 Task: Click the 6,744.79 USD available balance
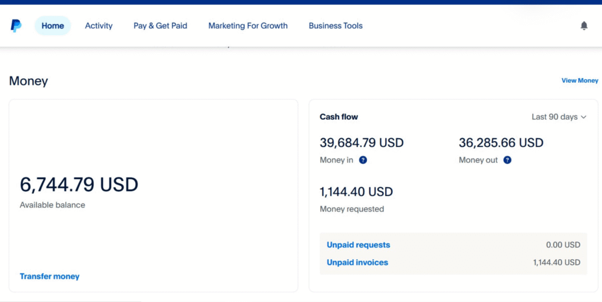[x=79, y=184]
